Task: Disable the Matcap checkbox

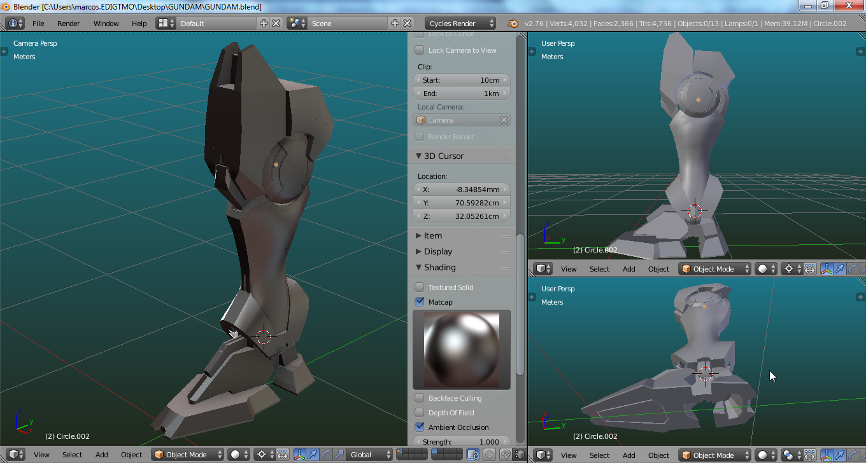Action: coord(420,302)
